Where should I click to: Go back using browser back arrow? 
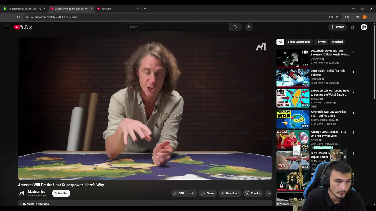click(4, 17)
